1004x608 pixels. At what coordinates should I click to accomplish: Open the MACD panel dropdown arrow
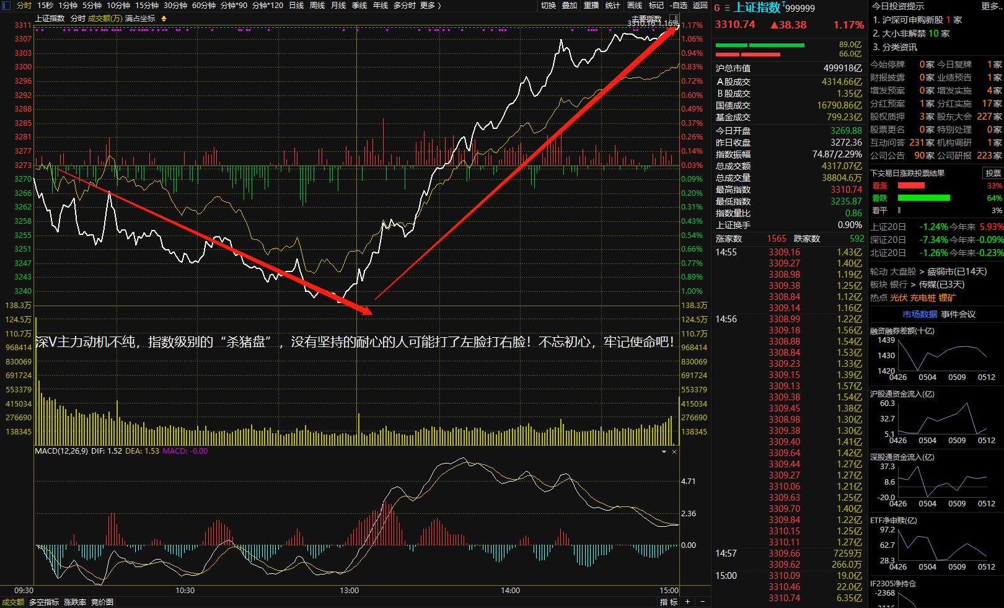664,452
